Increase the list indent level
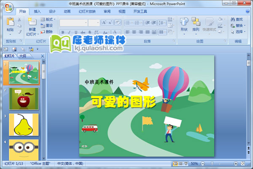This screenshot has height=169, width=253. coord(153,23)
